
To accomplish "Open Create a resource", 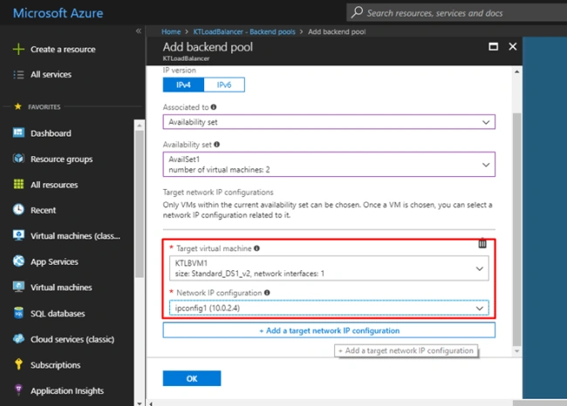I will click(63, 50).
